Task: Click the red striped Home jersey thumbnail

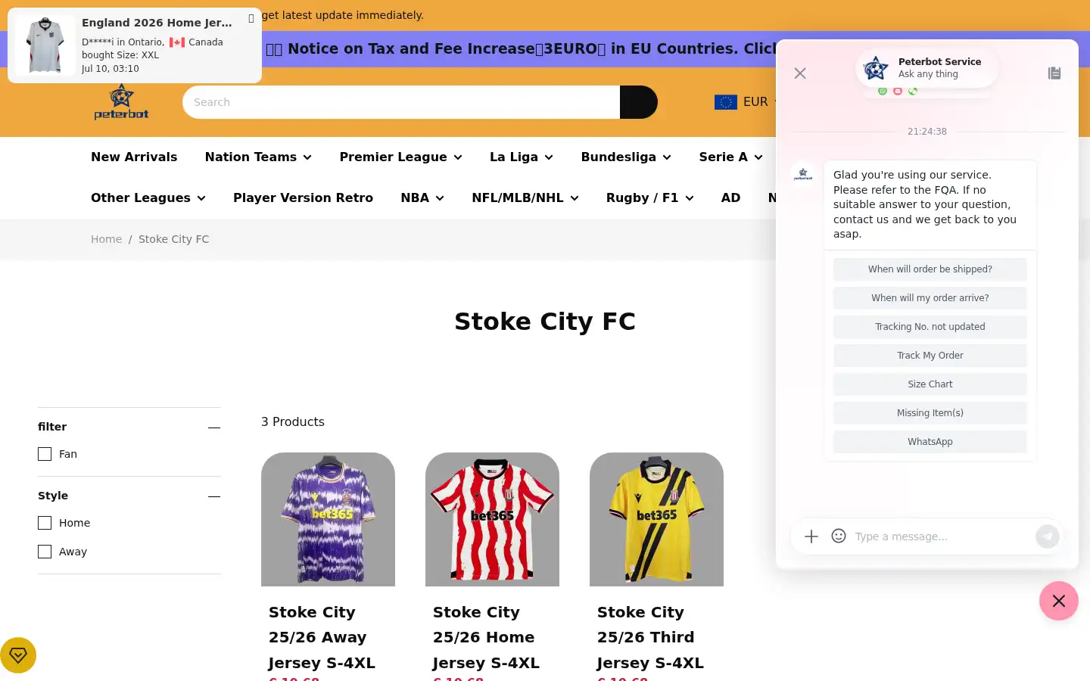Action: pyautogui.click(x=492, y=519)
